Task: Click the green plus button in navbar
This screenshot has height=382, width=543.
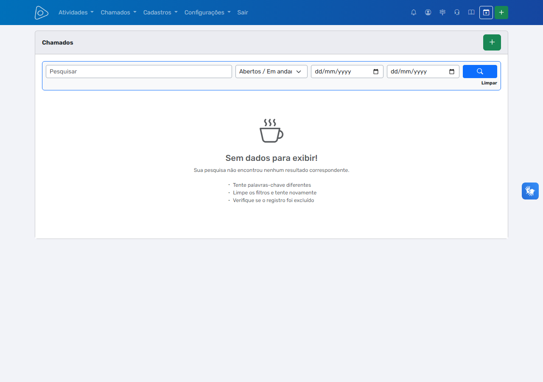Action: coord(501,12)
